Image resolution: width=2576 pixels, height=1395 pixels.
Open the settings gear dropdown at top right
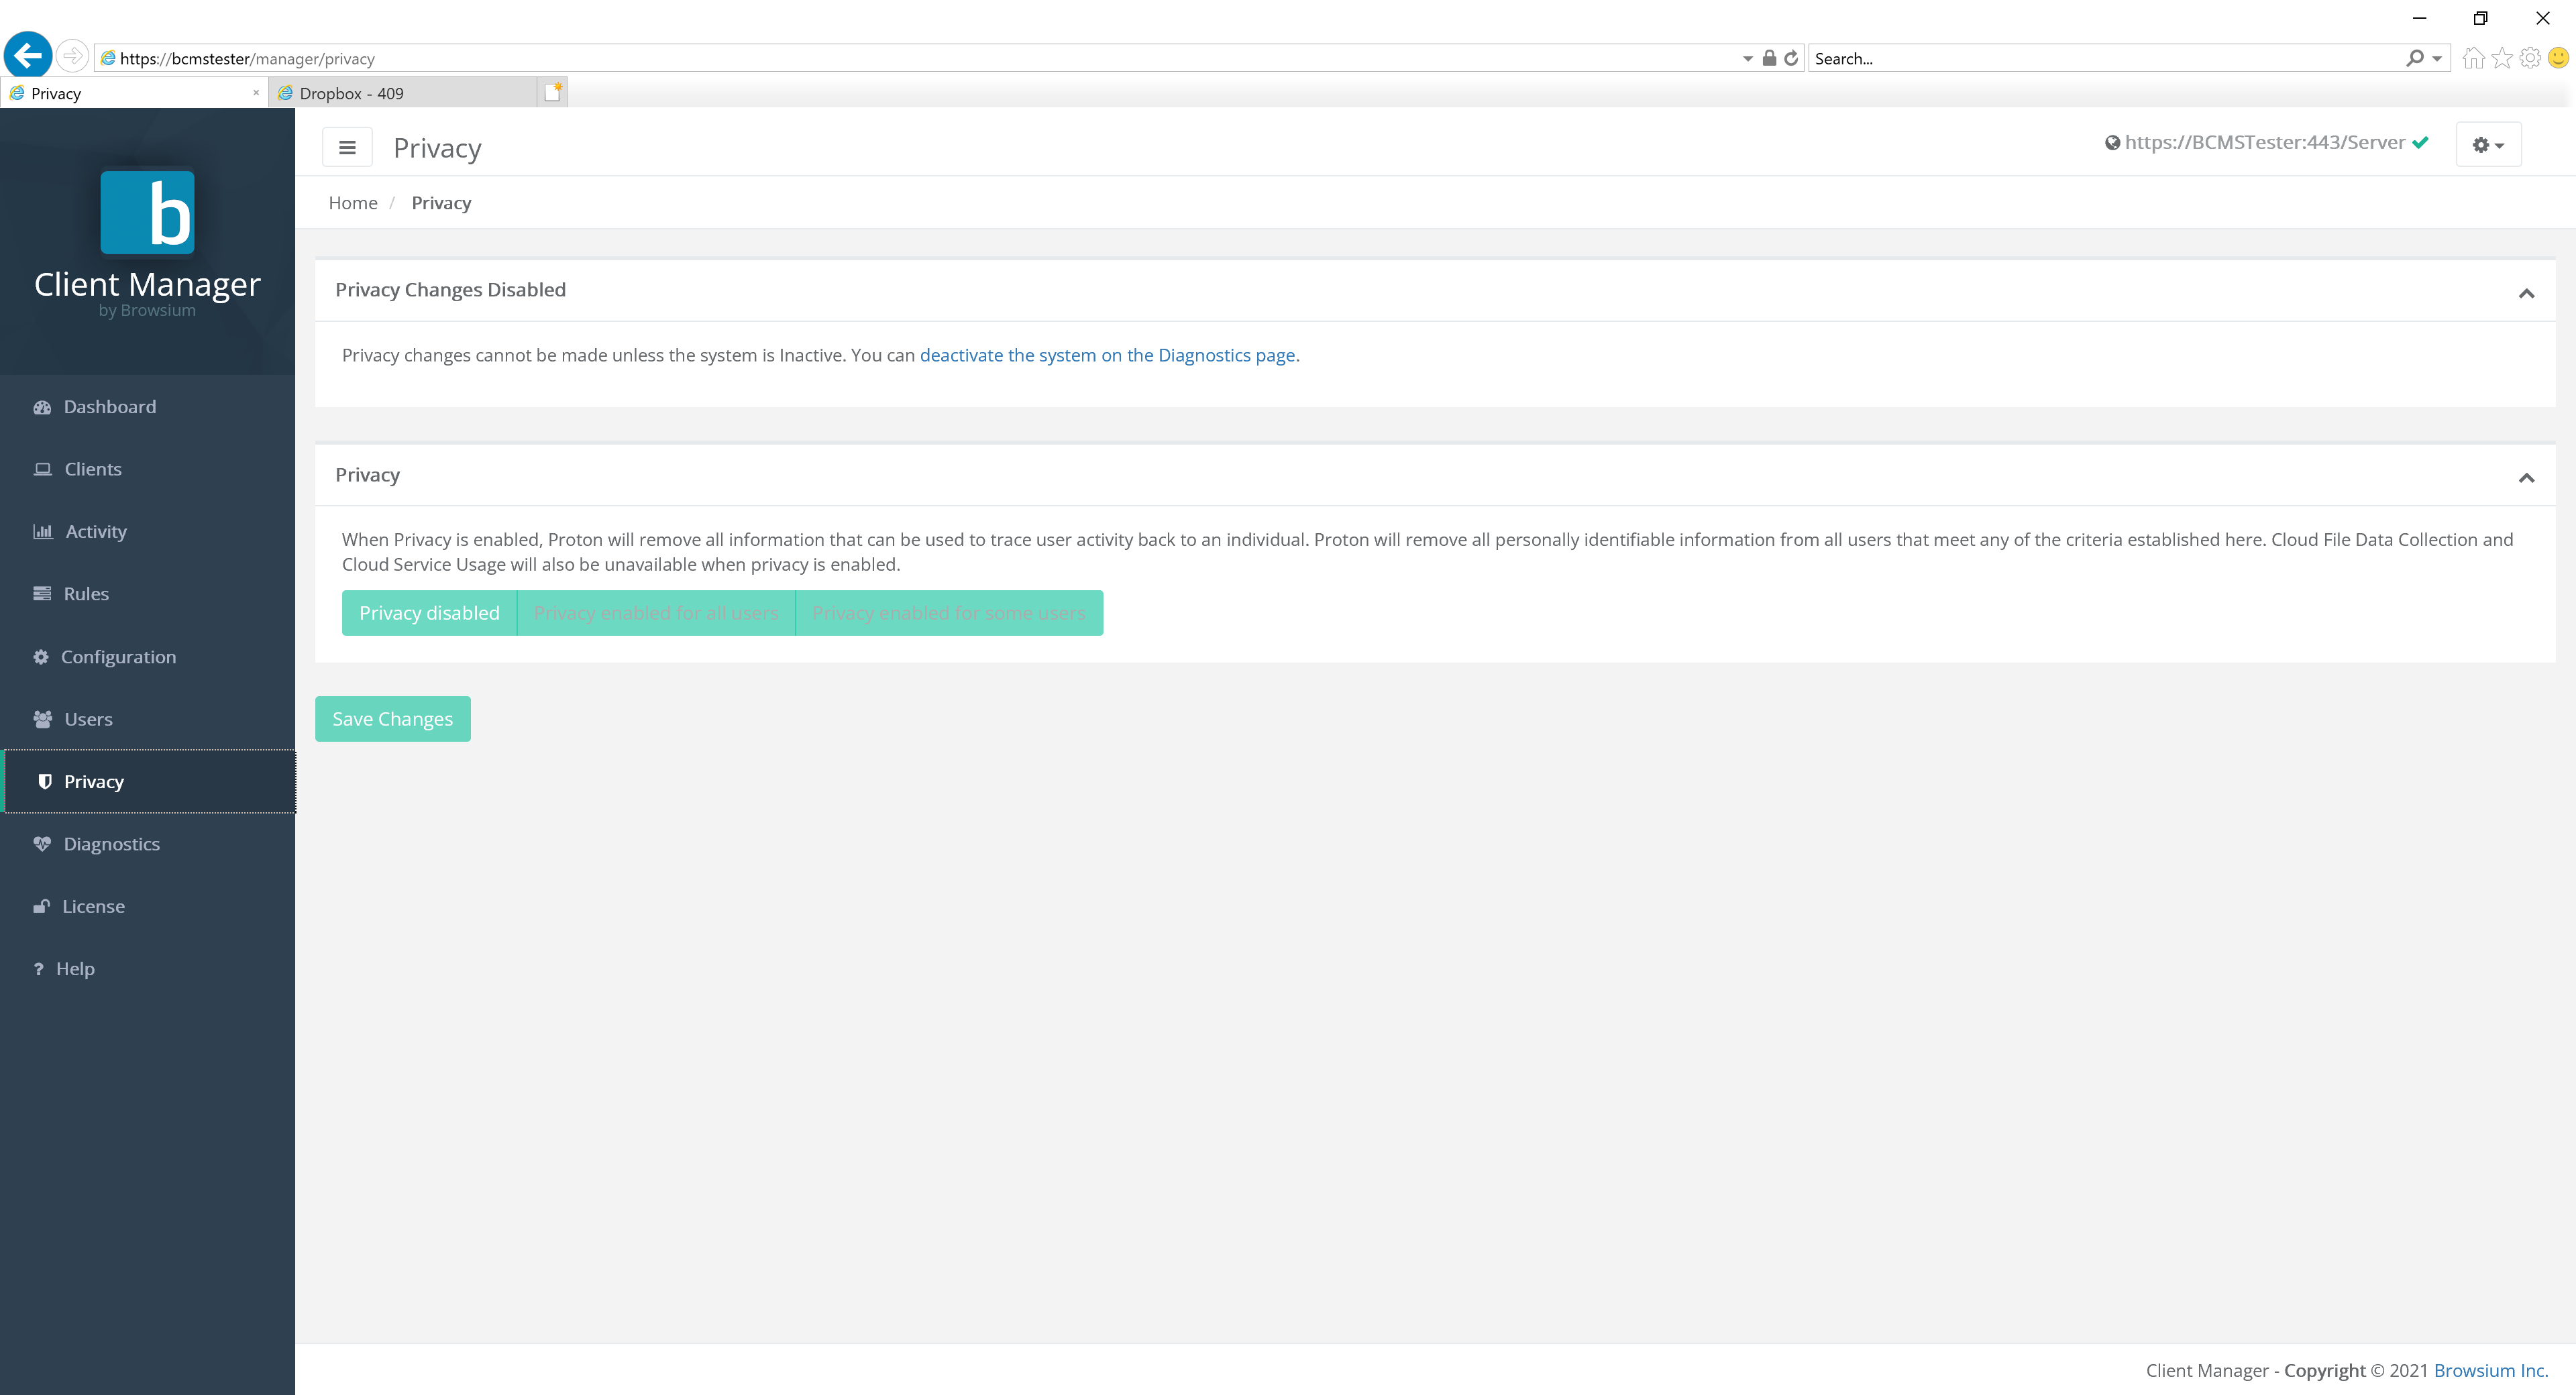point(2488,144)
